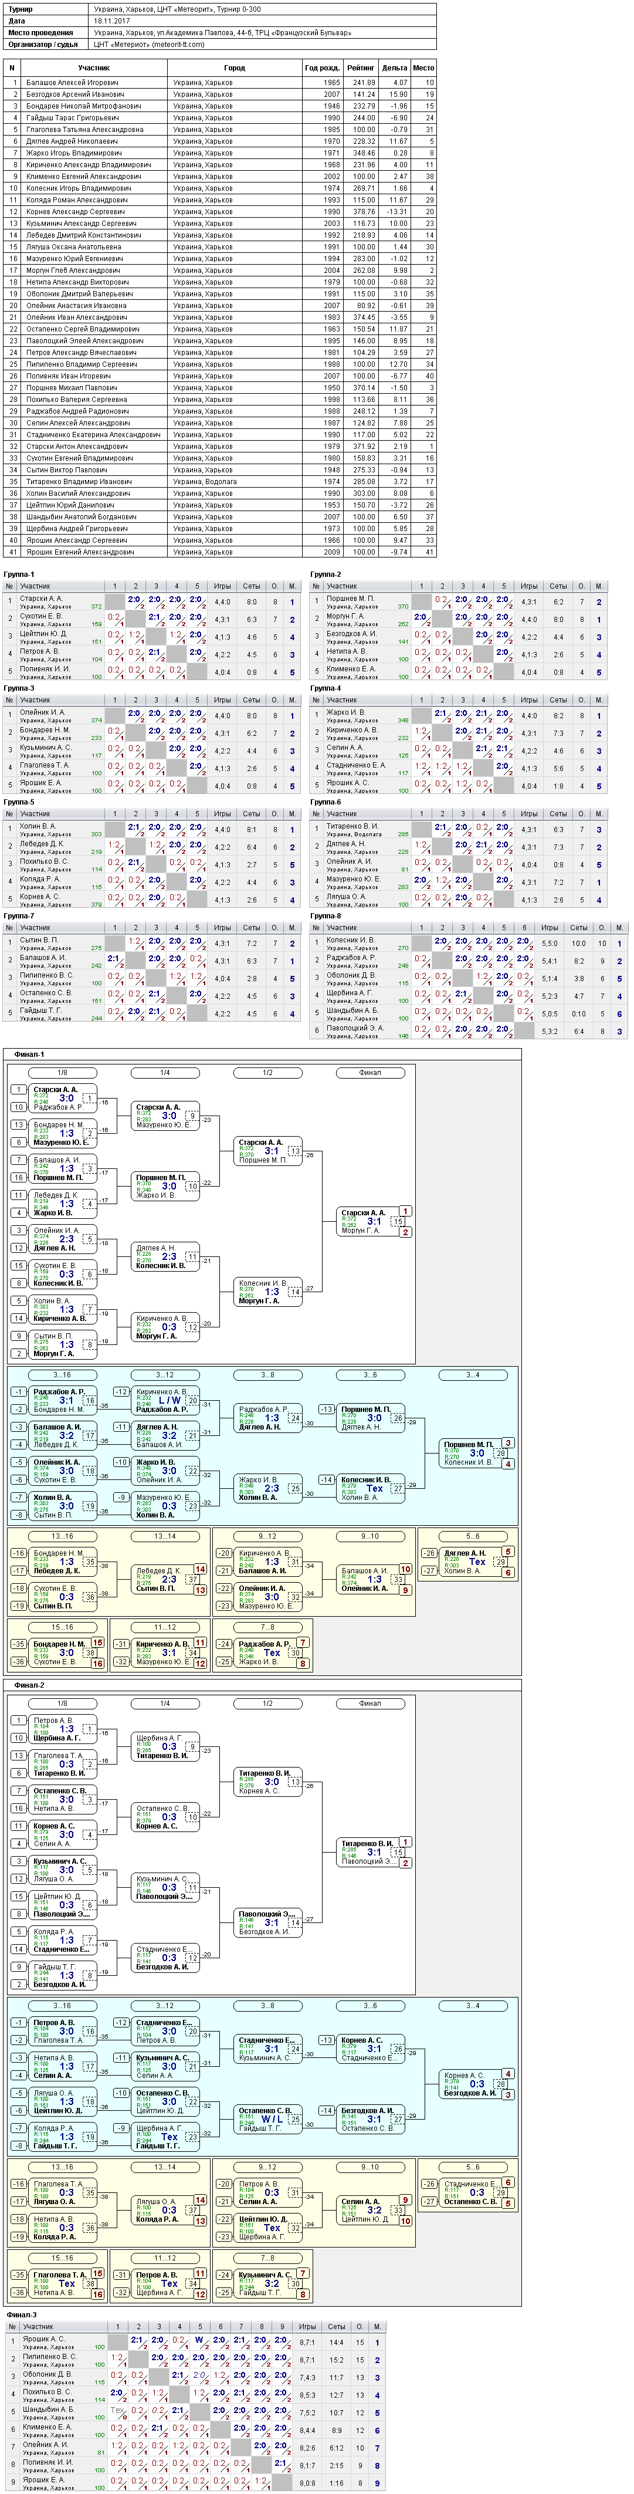Click the Старски–Моргун final match box in Финал-1

(x=369, y=1222)
